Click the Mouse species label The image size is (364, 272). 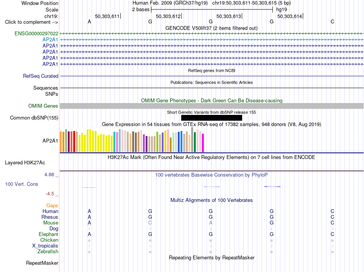pyautogui.click(x=51, y=223)
